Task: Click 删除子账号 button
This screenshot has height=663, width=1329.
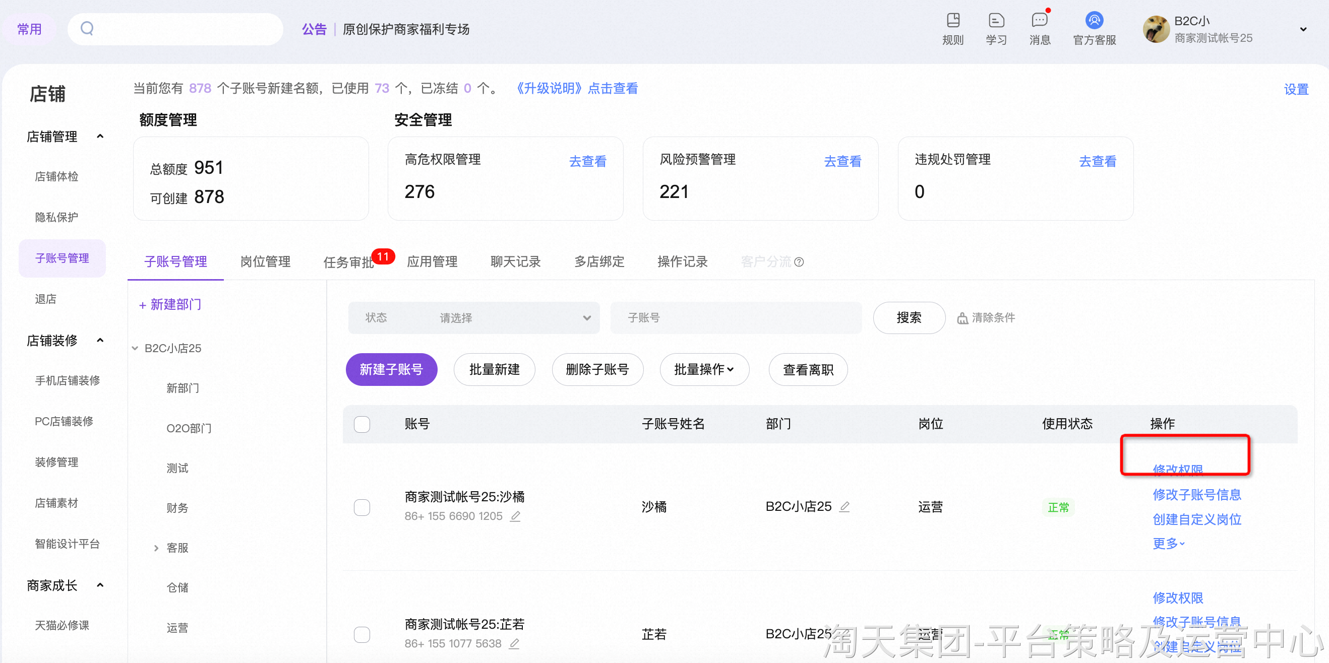Action: coord(597,369)
